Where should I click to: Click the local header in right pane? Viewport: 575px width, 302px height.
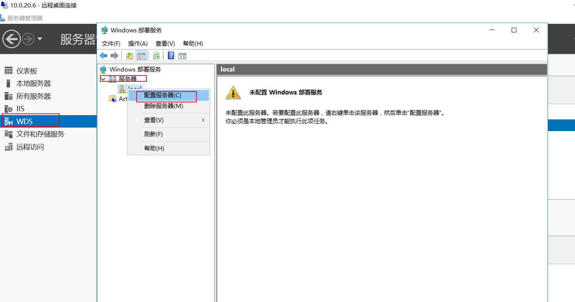coord(227,69)
